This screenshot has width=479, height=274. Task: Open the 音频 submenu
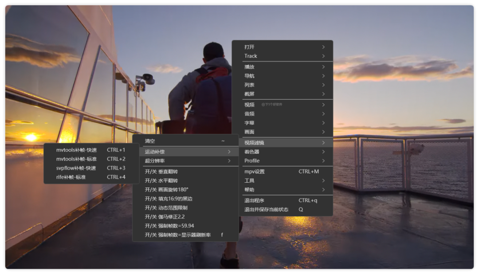pos(282,114)
